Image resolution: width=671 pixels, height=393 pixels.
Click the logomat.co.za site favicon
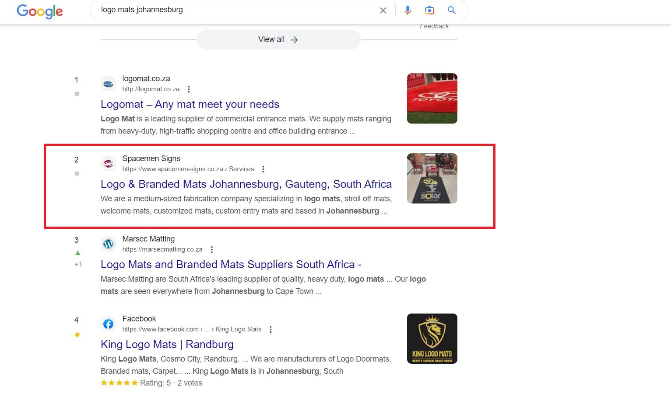pyautogui.click(x=108, y=83)
